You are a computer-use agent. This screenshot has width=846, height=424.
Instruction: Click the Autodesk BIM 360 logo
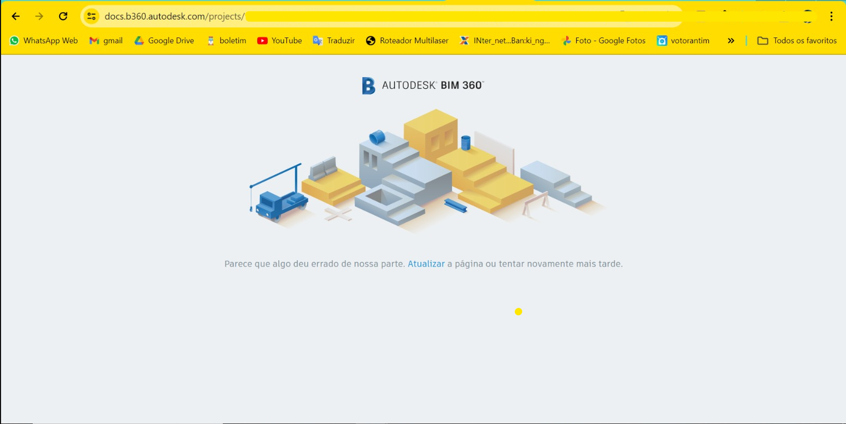click(x=422, y=86)
